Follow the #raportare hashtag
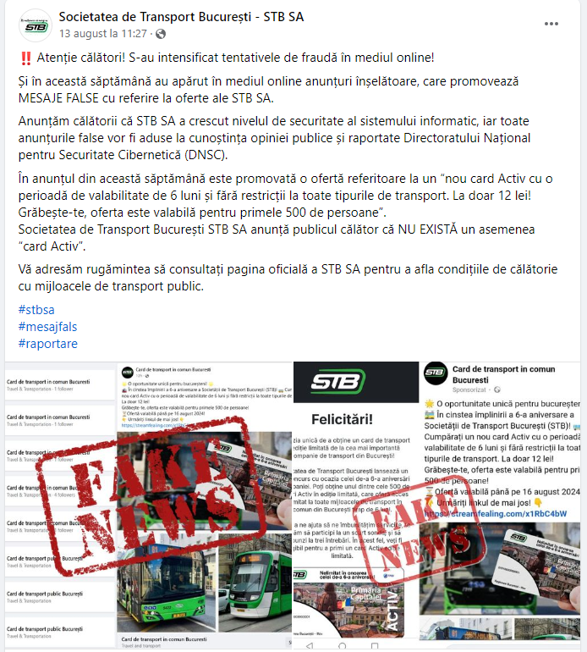 (x=48, y=344)
